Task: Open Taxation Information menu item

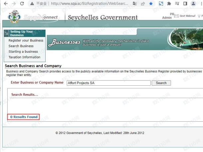Action: click(x=24, y=57)
